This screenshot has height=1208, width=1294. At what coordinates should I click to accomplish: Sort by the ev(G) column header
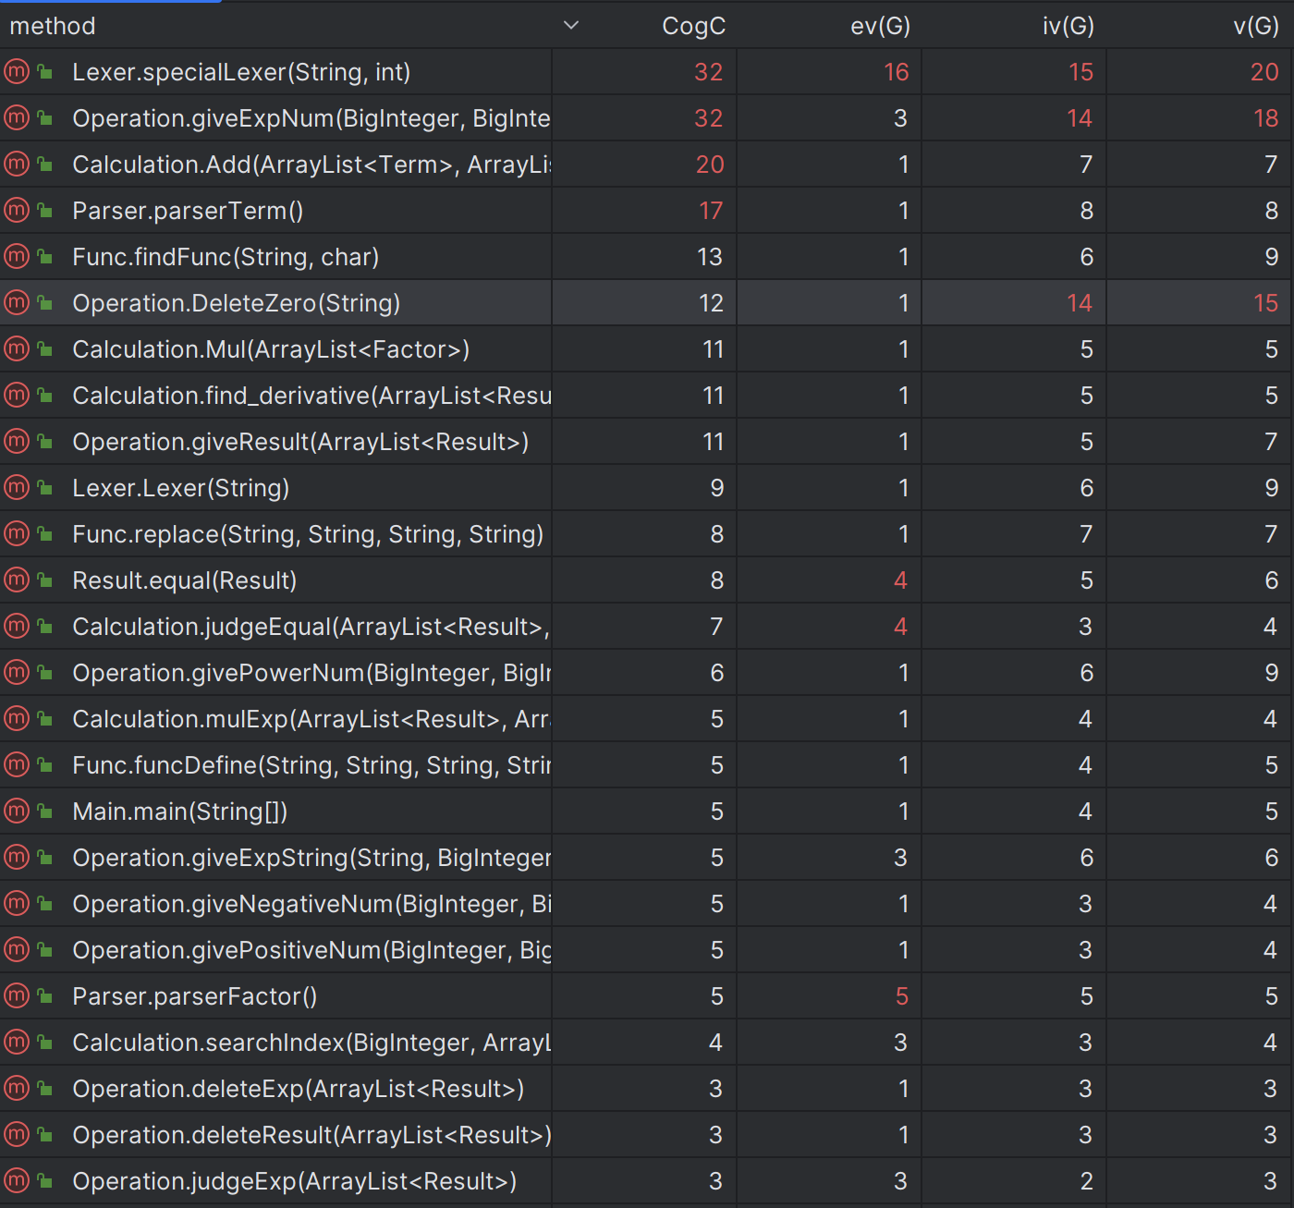point(880,26)
